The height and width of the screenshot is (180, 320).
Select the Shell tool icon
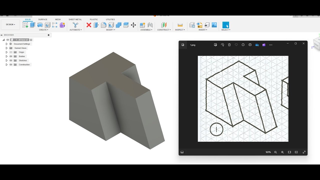111,25
